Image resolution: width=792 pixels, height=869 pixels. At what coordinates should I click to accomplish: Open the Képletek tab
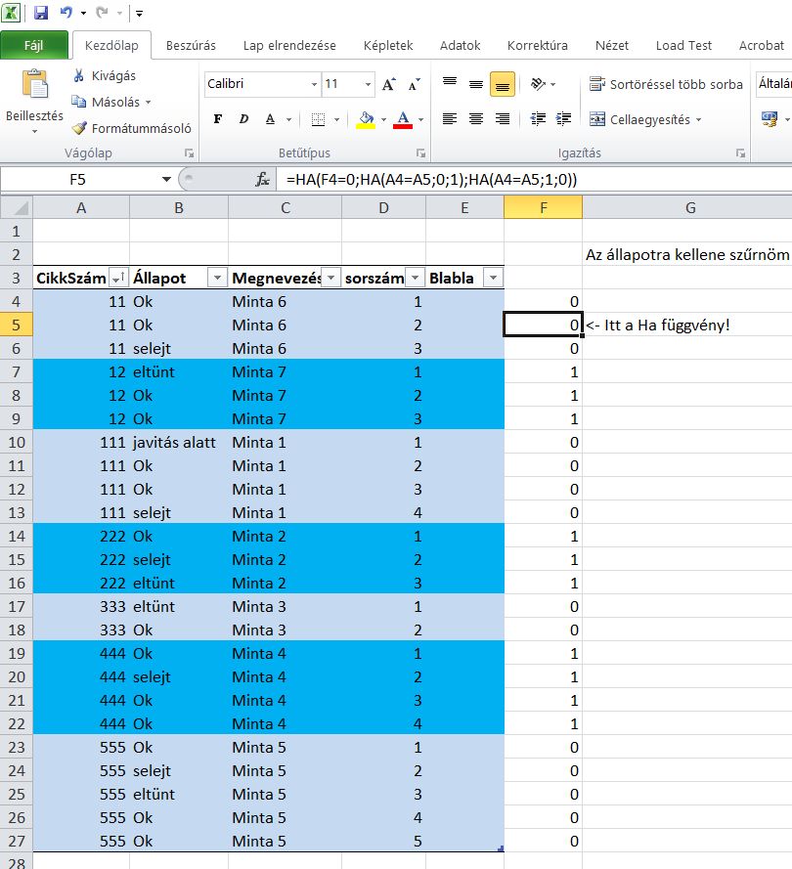tap(388, 45)
